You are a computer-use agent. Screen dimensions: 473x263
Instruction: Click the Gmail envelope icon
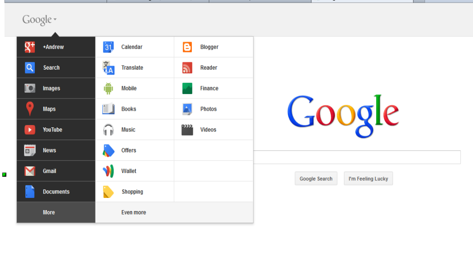(29, 171)
